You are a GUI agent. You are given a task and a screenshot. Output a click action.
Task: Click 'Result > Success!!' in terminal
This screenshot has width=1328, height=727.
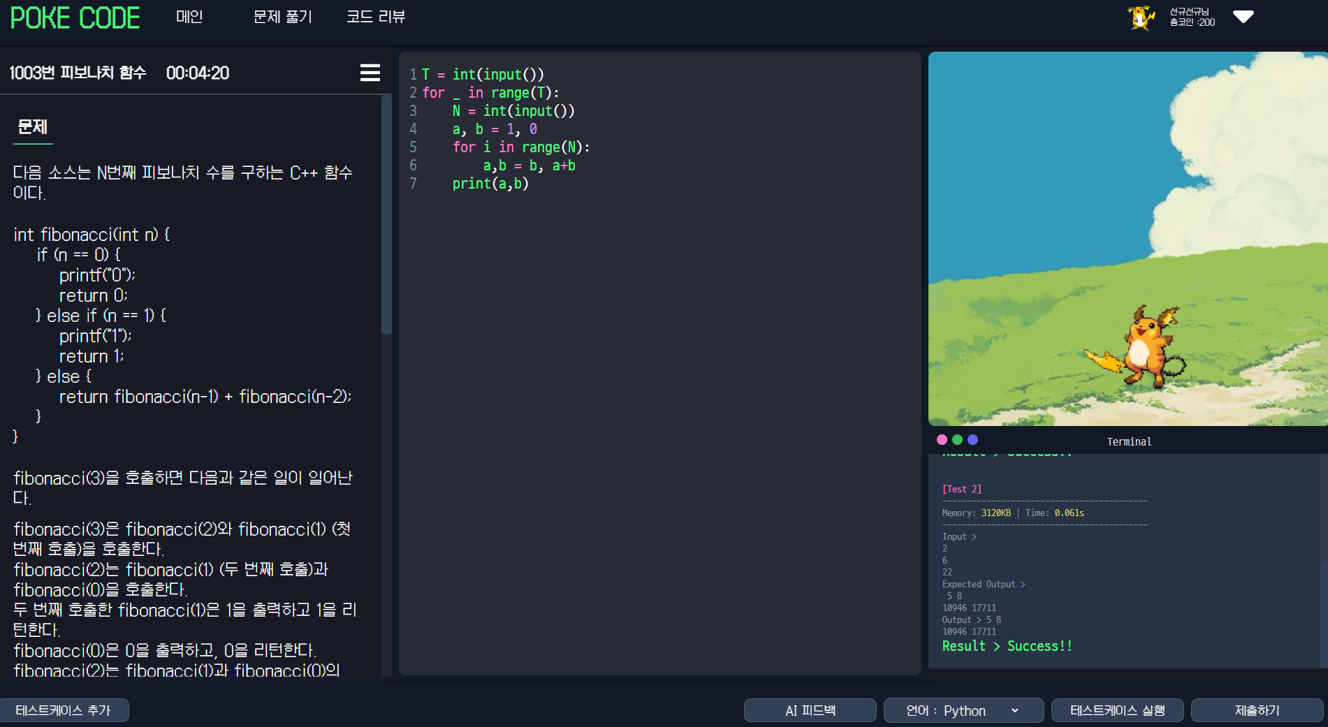pos(1007,646)
